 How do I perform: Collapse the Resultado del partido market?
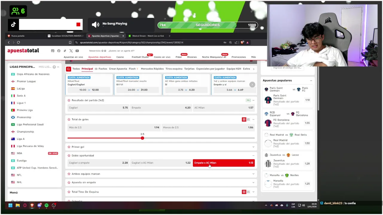coord(253,100)
